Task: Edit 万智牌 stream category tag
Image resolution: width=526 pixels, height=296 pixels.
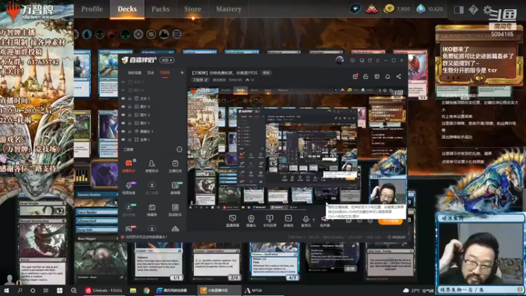Action: coord(201,80)
